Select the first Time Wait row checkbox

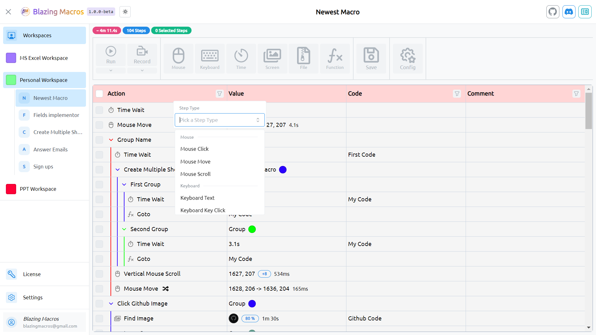99,110
